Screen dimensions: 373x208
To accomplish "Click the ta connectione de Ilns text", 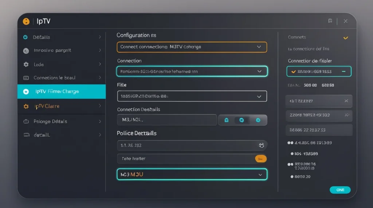I will pyautogui.click(x=309, y=49).
